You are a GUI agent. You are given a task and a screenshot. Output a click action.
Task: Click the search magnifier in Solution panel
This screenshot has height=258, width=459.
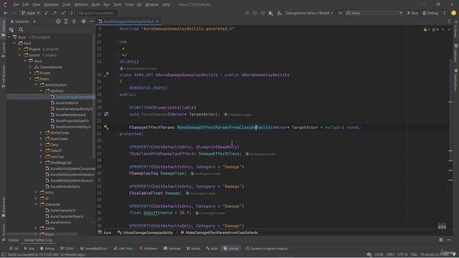(x=21, y=29)
